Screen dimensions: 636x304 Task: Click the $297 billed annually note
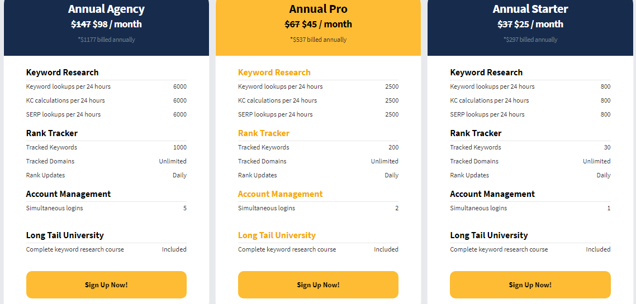[530, 40]
